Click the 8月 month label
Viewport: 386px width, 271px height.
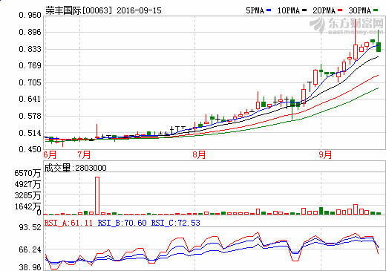[x=199, y=154]
